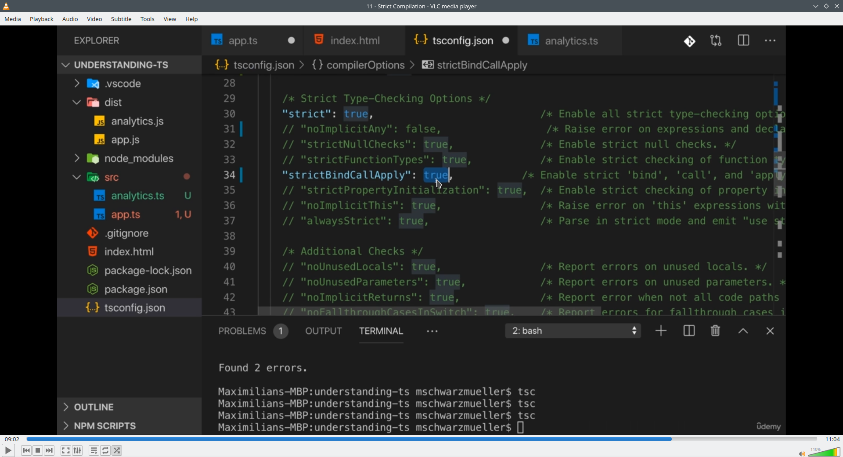
Task: Switch to the OUTPUT panel tab
Action: (324, 331)
